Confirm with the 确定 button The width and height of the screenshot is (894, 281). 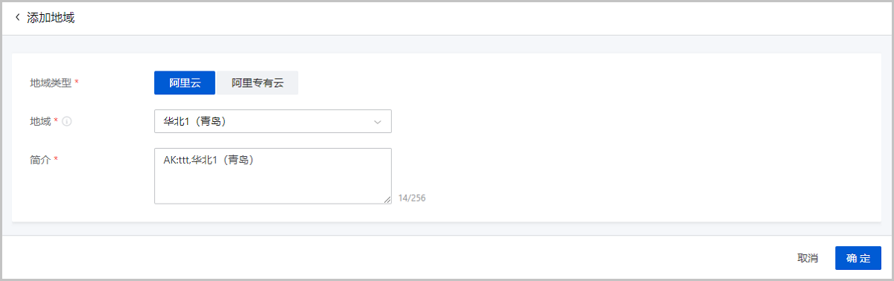click(x=858, y=258)
